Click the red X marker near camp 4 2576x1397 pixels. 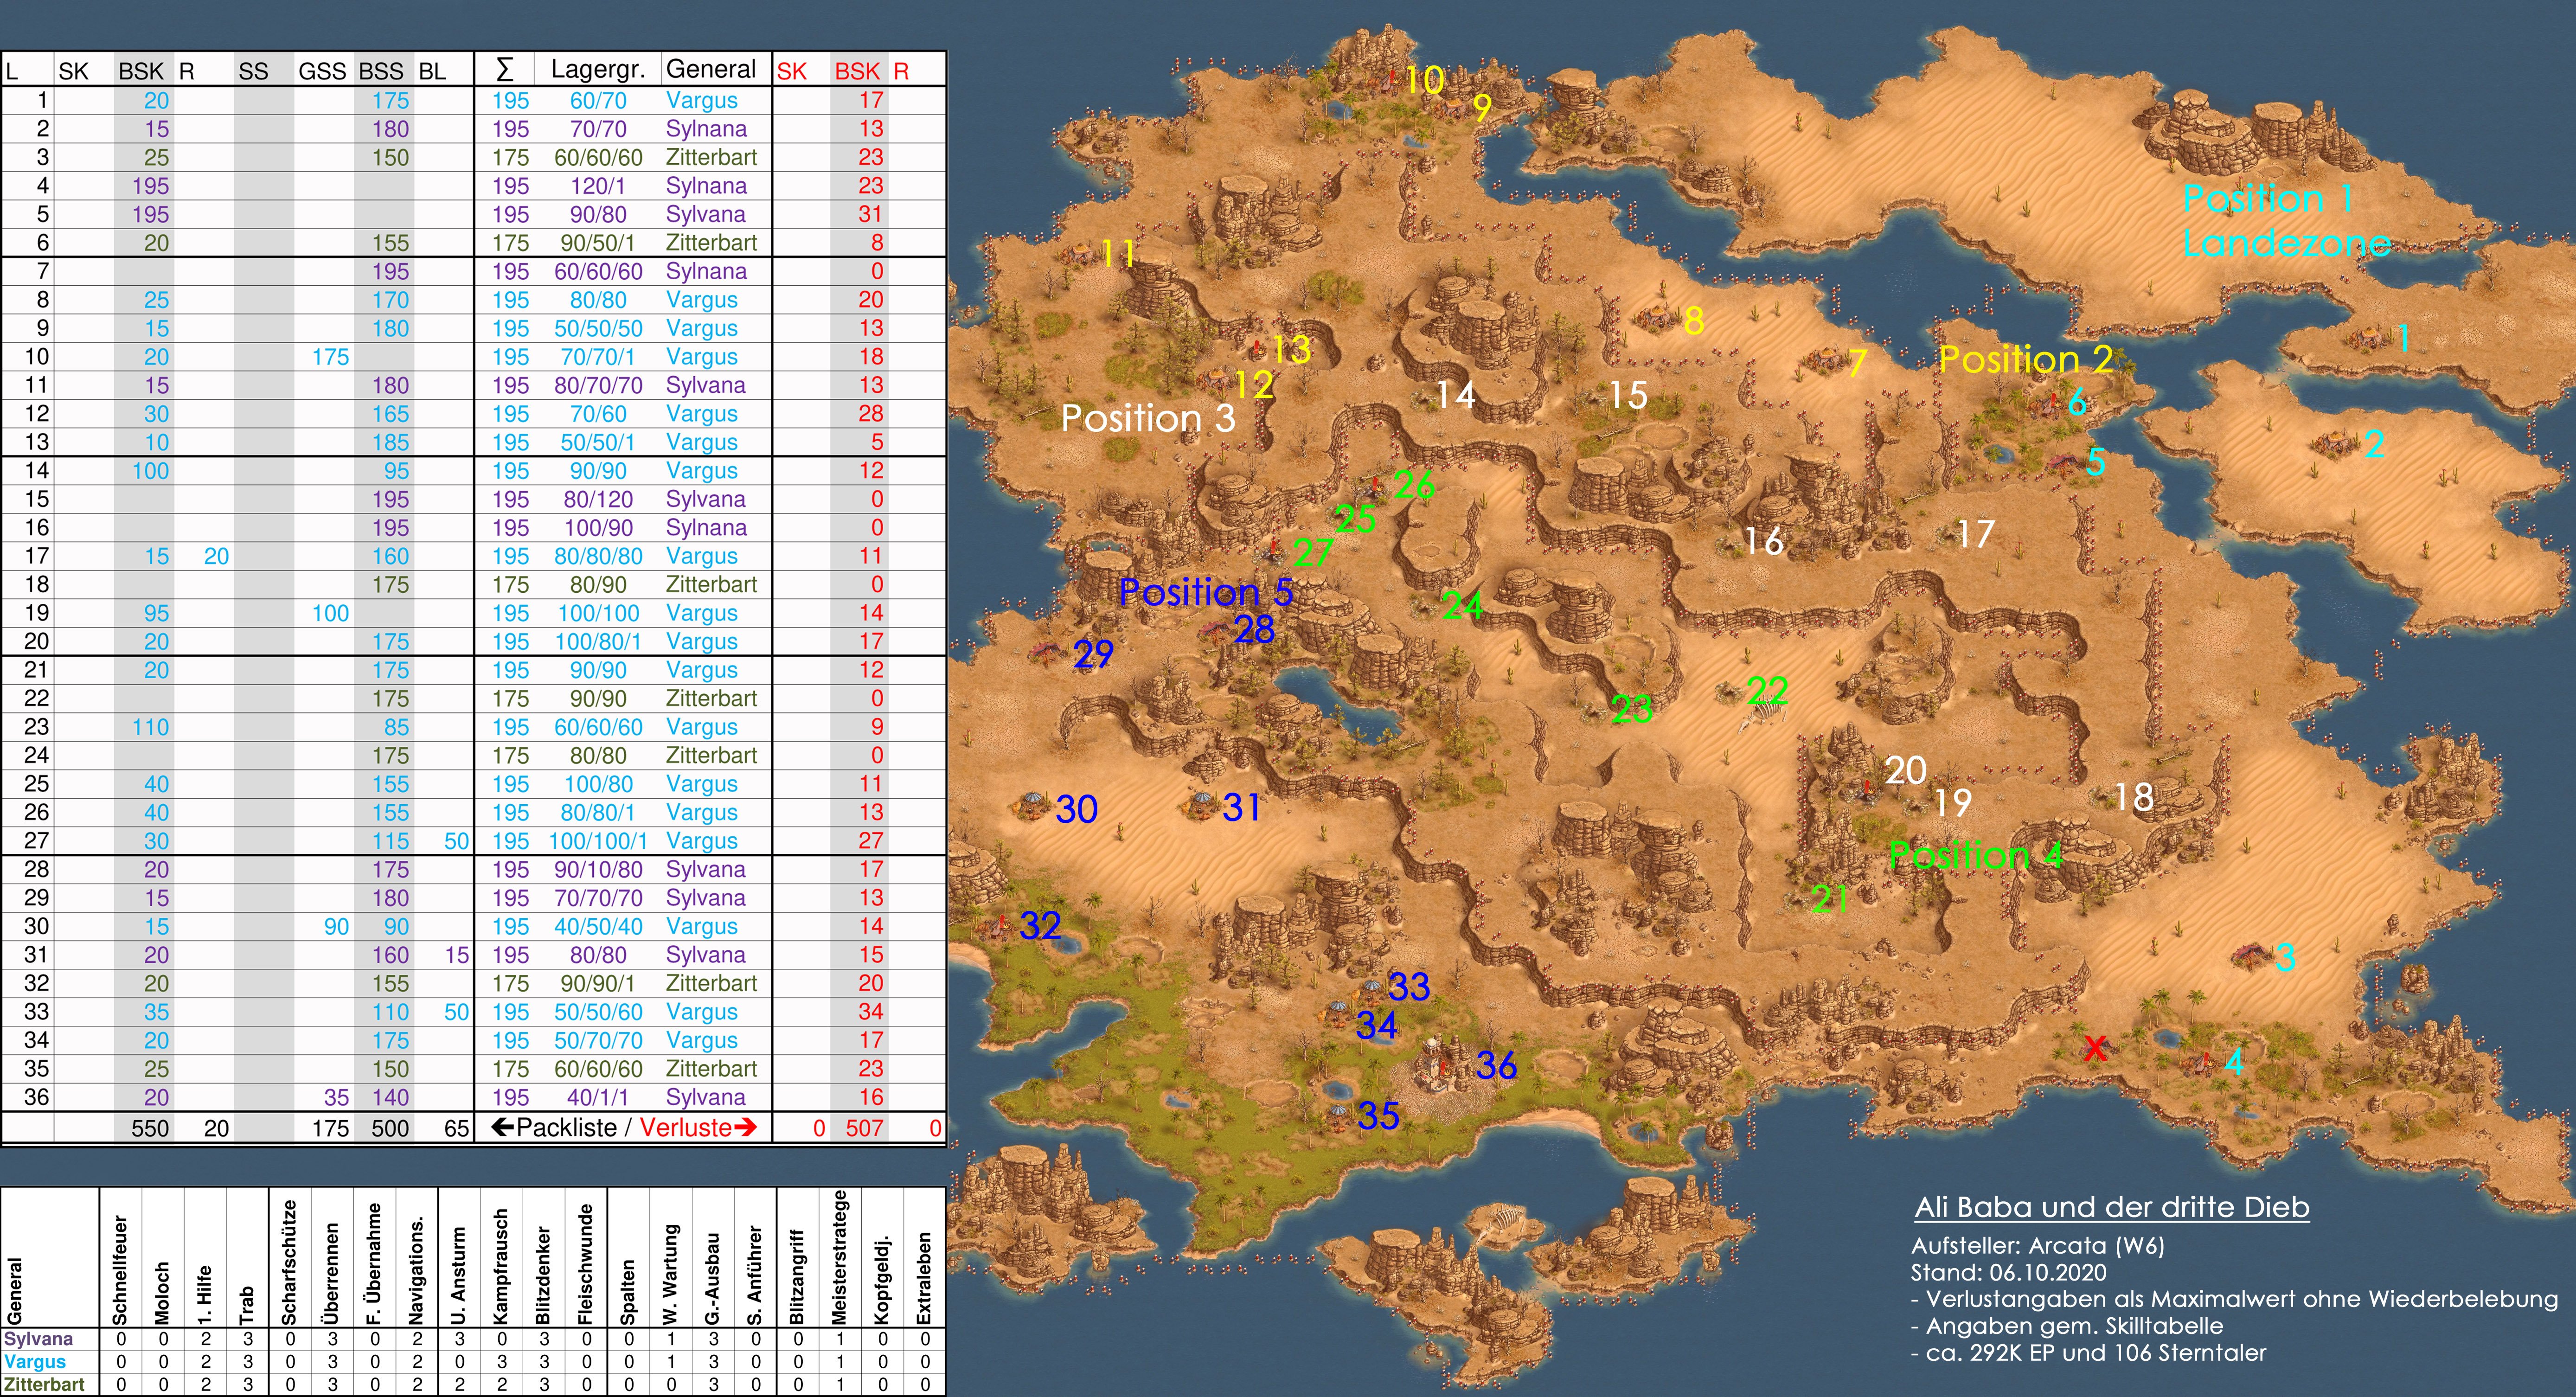2095,1048
